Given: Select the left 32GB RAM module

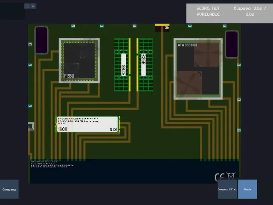Looking at the screenshot, I should tap(122, 64).
